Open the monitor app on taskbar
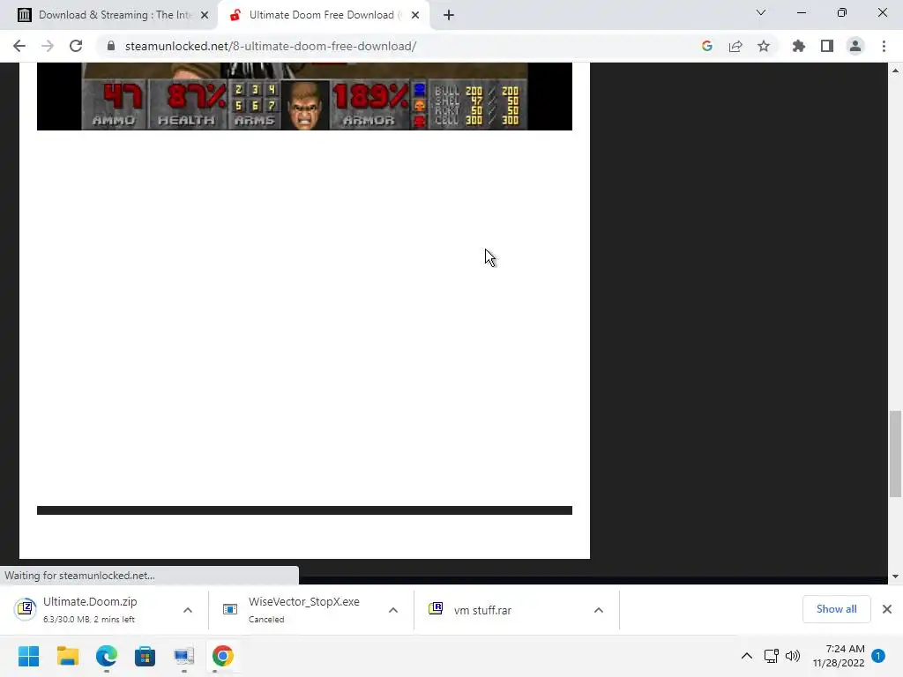The height and width of the screenshot is (677, 903). click(183, 656)
